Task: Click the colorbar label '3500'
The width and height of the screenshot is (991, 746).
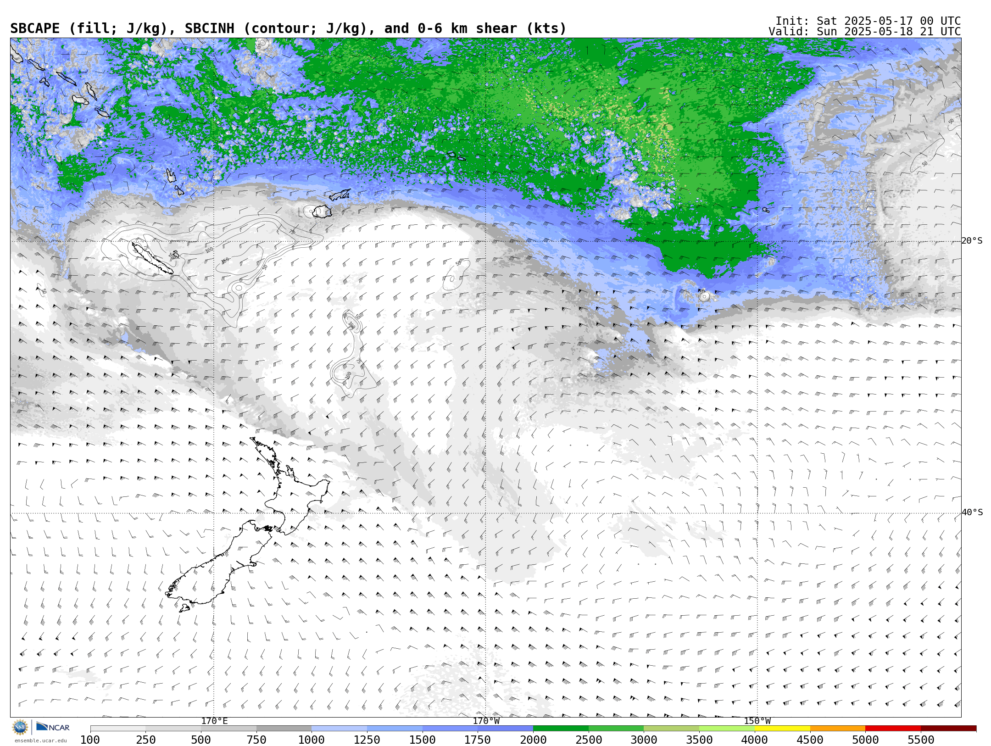Action: [x=699, y=740]
